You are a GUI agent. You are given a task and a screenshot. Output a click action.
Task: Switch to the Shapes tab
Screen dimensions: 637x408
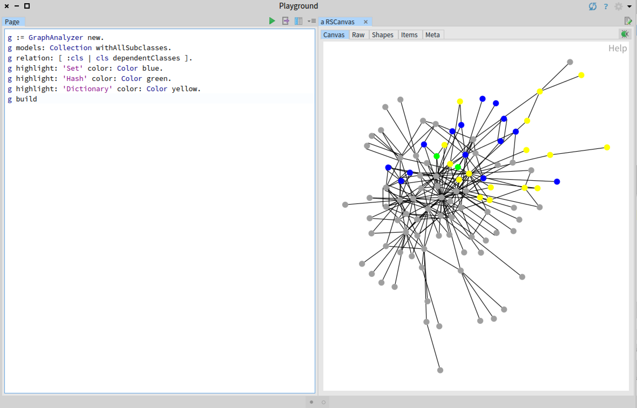point(382,34)
